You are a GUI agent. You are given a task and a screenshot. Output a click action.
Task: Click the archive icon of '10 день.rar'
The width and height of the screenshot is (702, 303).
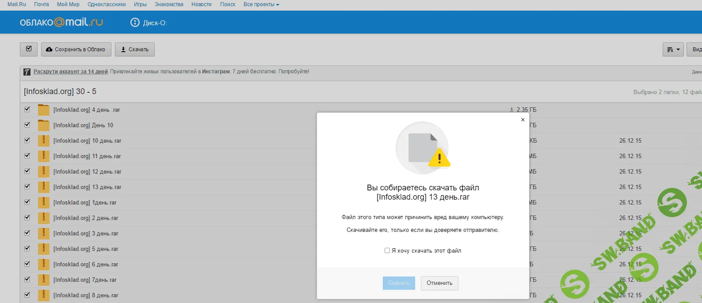(x=43, y=141)
